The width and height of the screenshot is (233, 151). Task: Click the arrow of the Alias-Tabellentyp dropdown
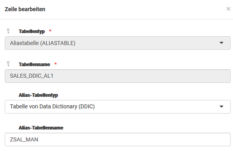coord(221,106)
